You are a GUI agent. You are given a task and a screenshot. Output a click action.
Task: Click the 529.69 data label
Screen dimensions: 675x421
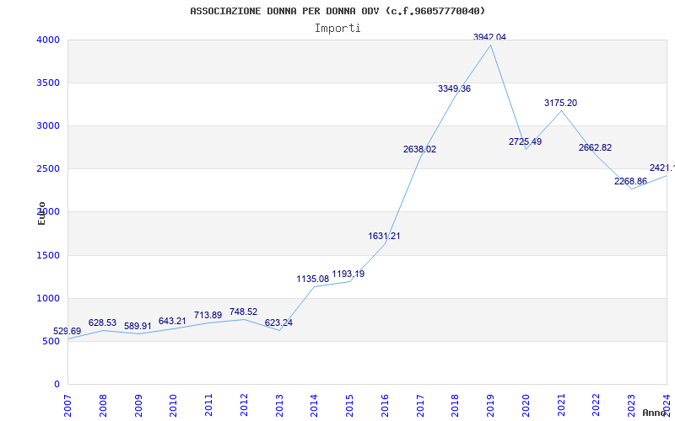pos(67,331)
